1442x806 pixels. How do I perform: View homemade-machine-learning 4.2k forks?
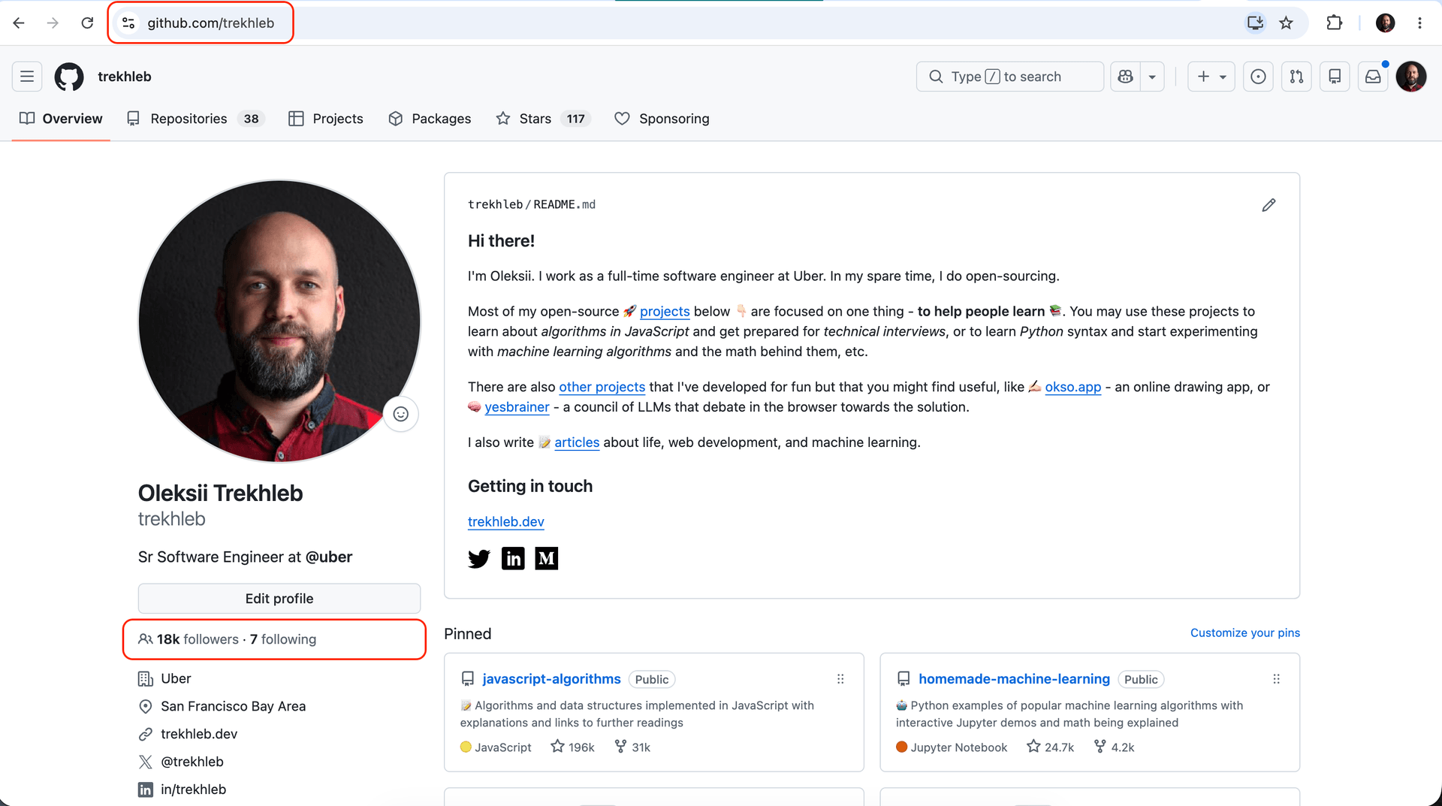[1114, 747]
